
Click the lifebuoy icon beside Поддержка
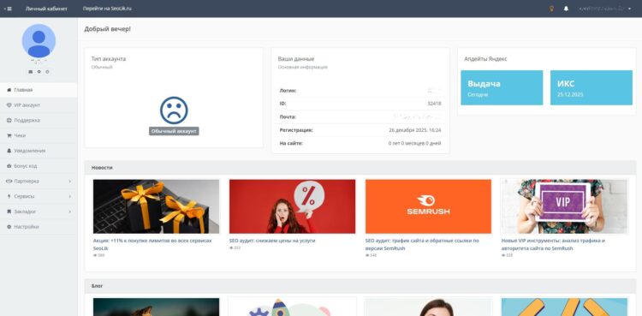pos(9,121)
